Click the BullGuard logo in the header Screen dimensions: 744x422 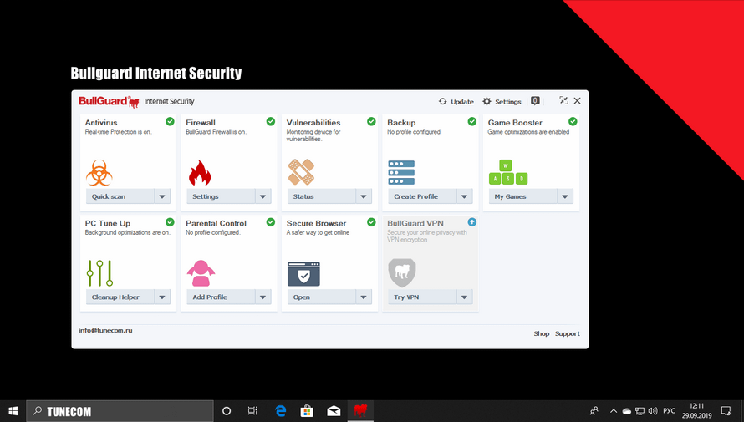[109, 101]
